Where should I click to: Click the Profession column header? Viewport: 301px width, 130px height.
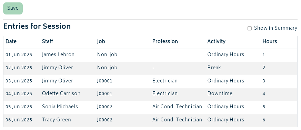tap(165, 41)
